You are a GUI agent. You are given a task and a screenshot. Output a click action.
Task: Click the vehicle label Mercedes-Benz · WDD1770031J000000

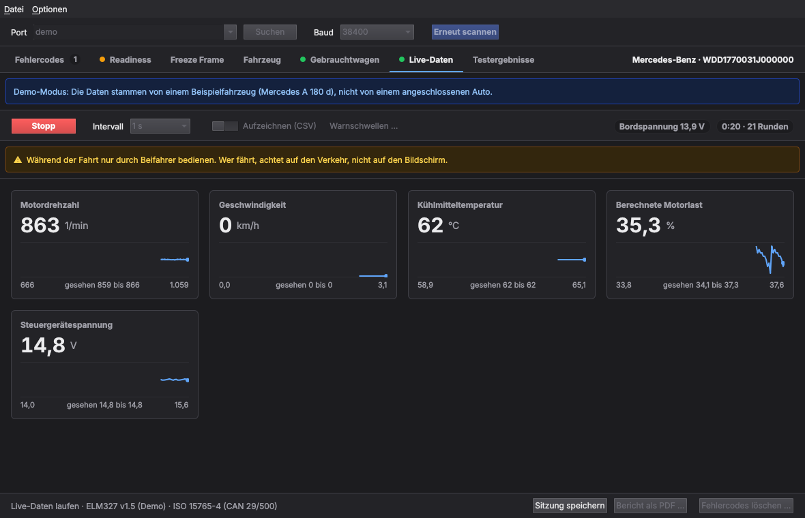tap(713, 60)
